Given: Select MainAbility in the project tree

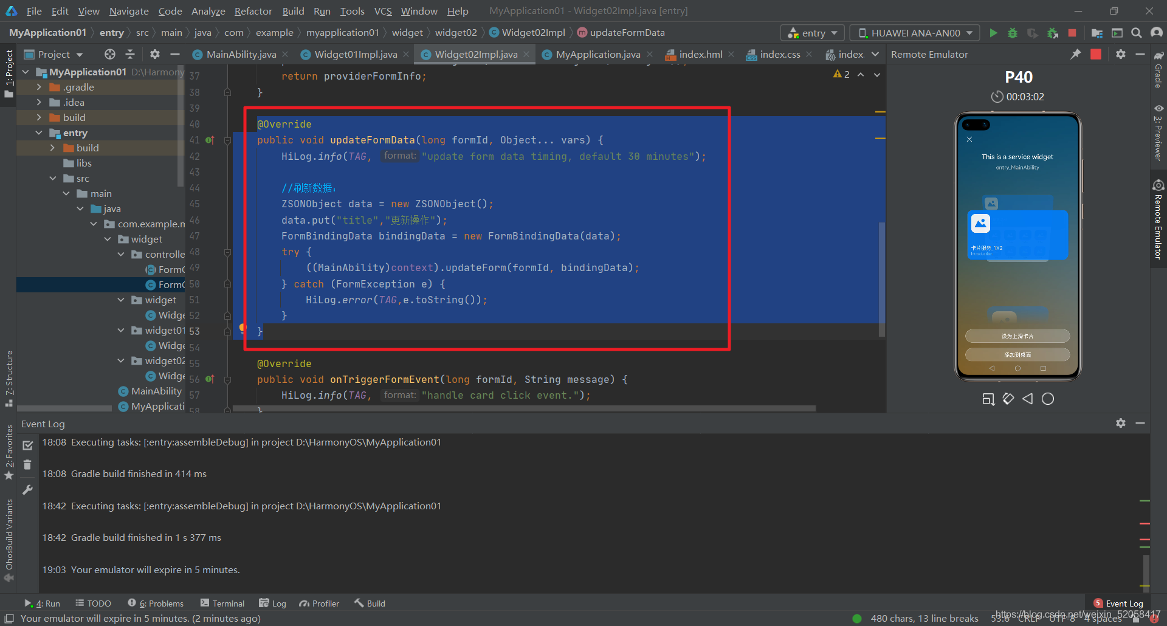Looking at the screenshot, I should (x=156, y=391).
